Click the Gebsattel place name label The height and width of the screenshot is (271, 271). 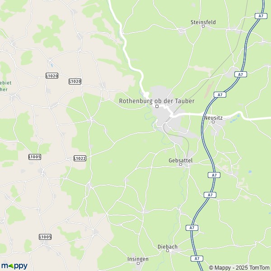[180, 160]
